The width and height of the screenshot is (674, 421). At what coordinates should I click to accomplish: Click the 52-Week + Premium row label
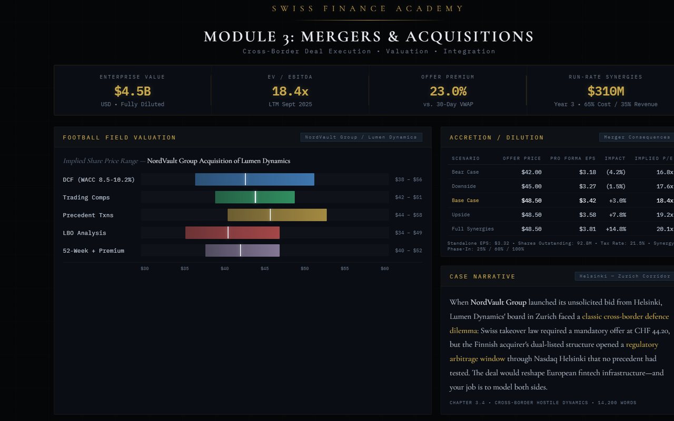coord(94,250)
